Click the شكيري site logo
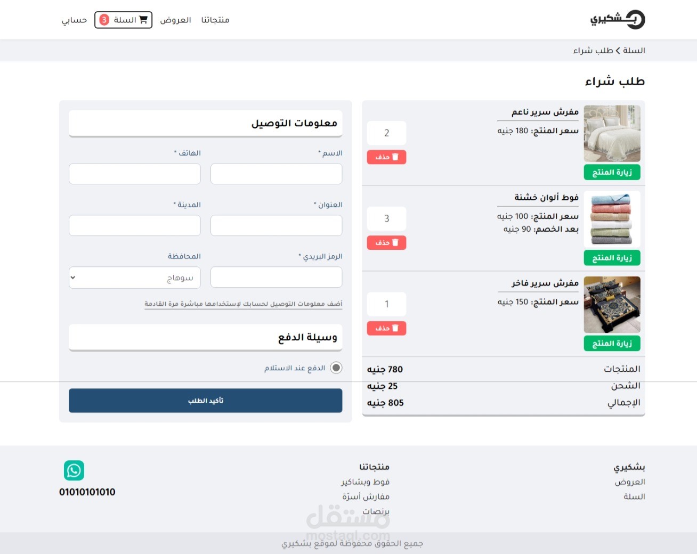Screen dimensions: 697x554 coord(617,19)
